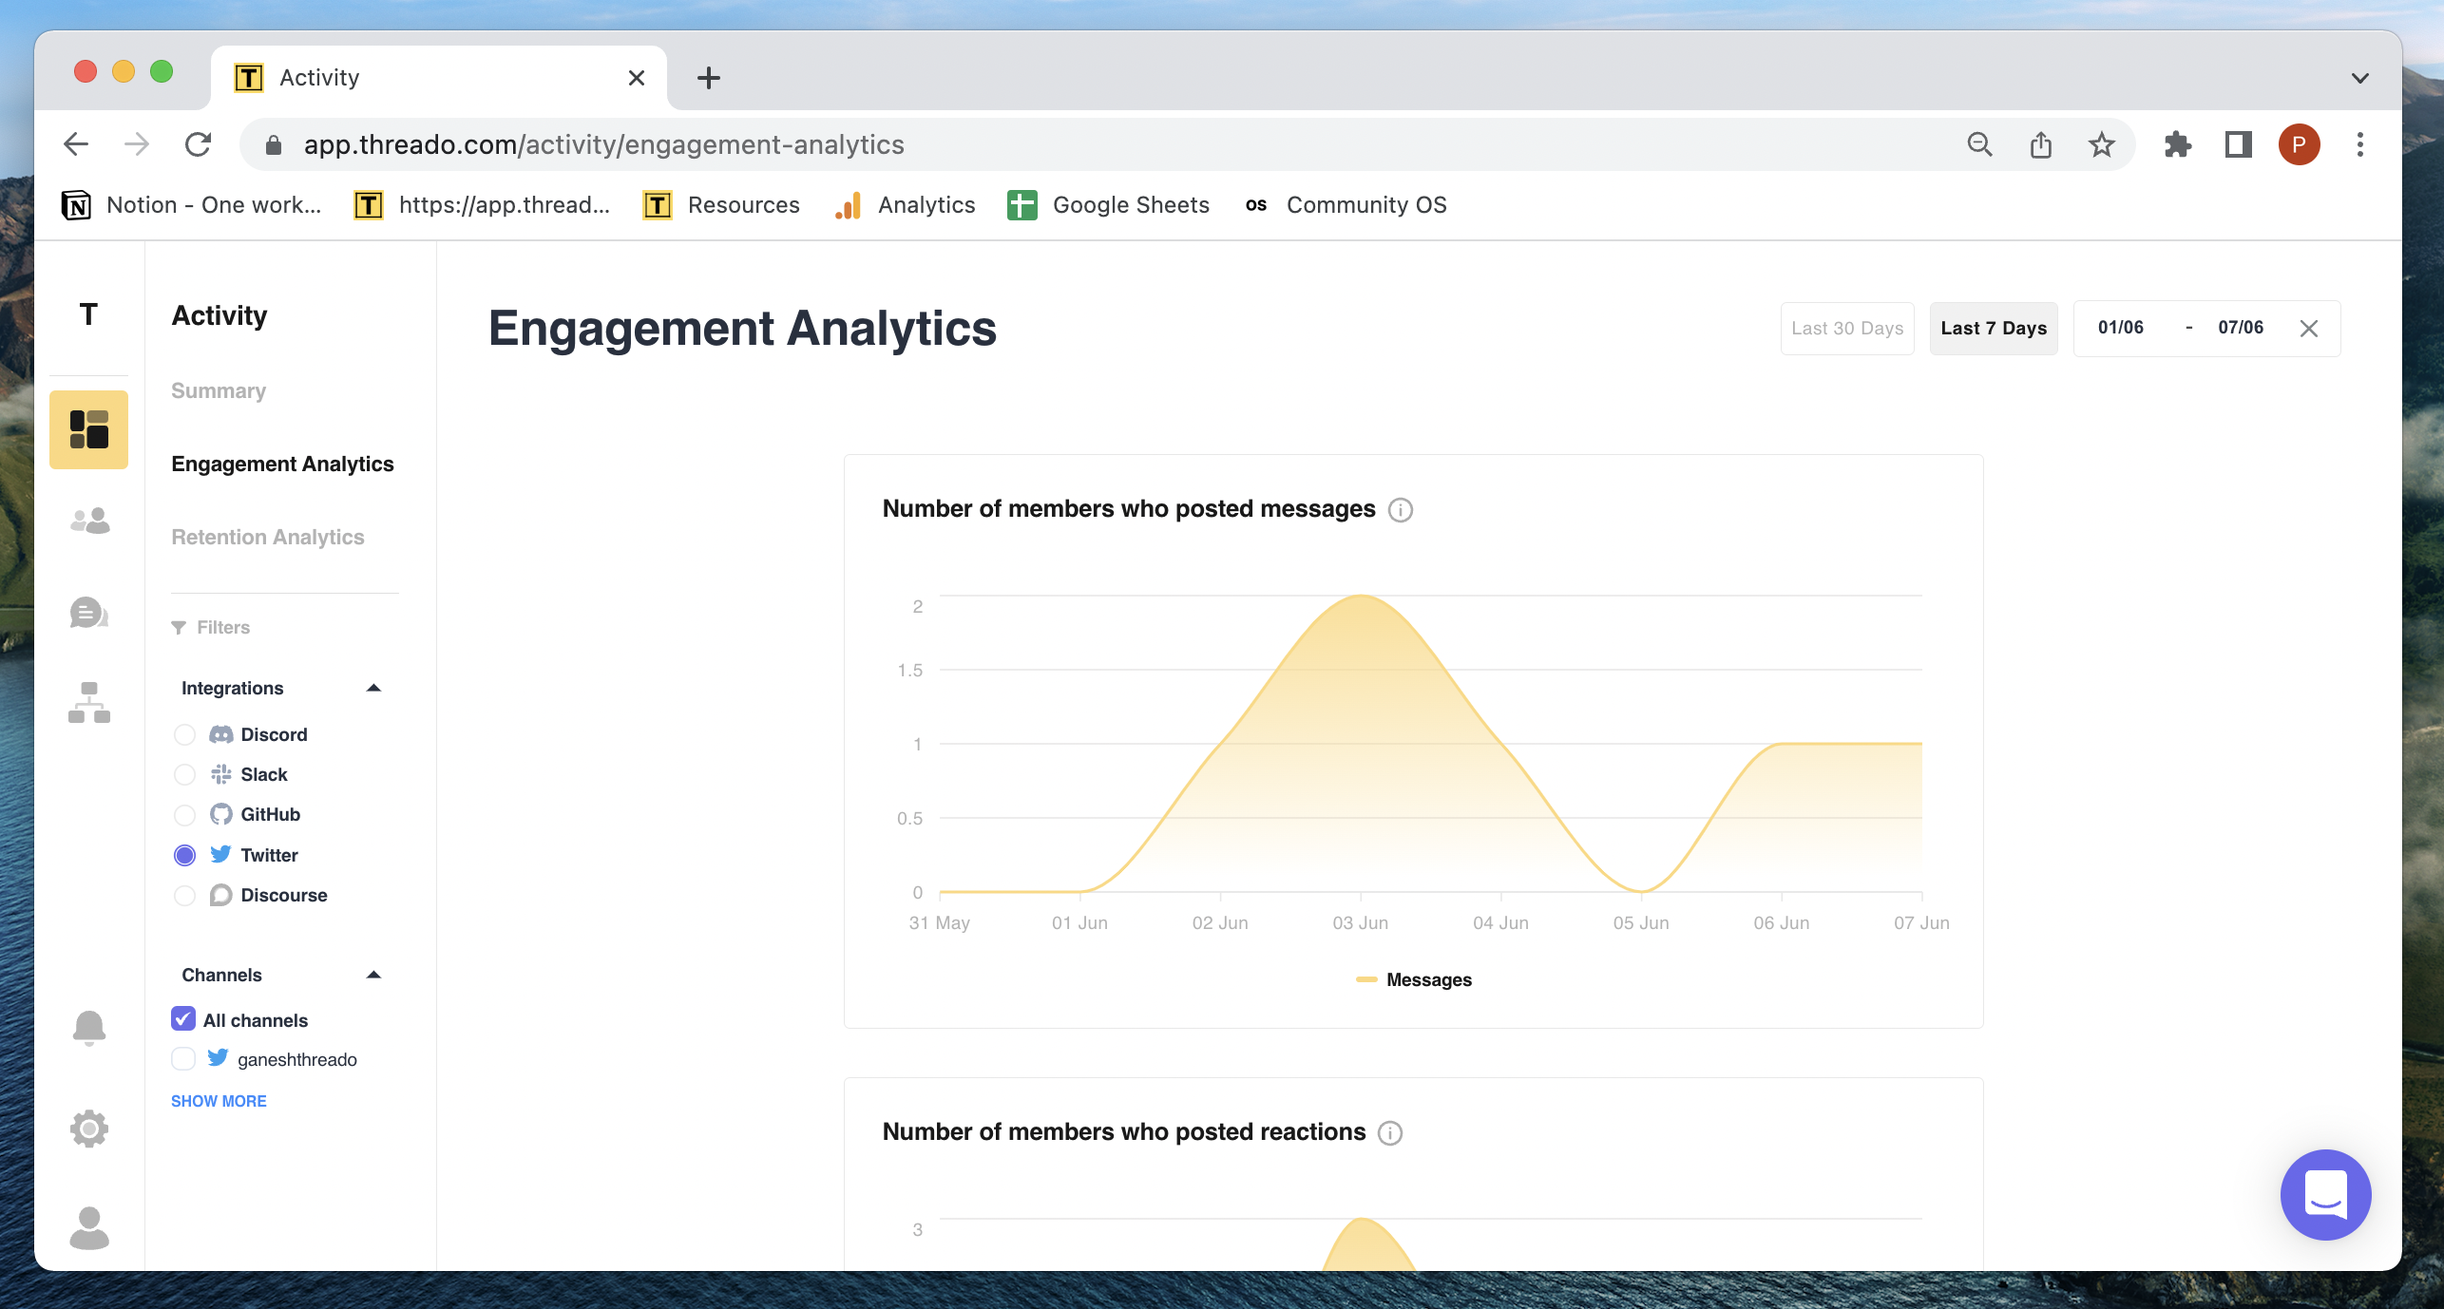Select the Discord integration radio button
2444x1309 pixels.
(x=185, y=735)
